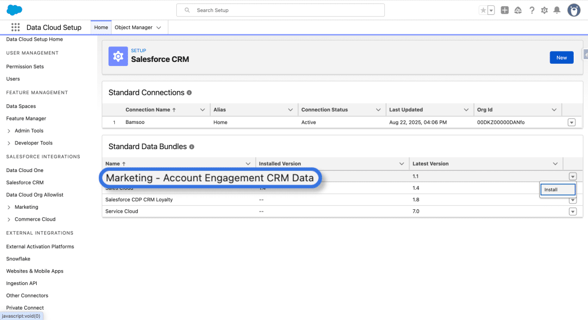This screenshot has width=588, height=320.
Task: Open the setup gear icon
Action: tap(544, 10)
